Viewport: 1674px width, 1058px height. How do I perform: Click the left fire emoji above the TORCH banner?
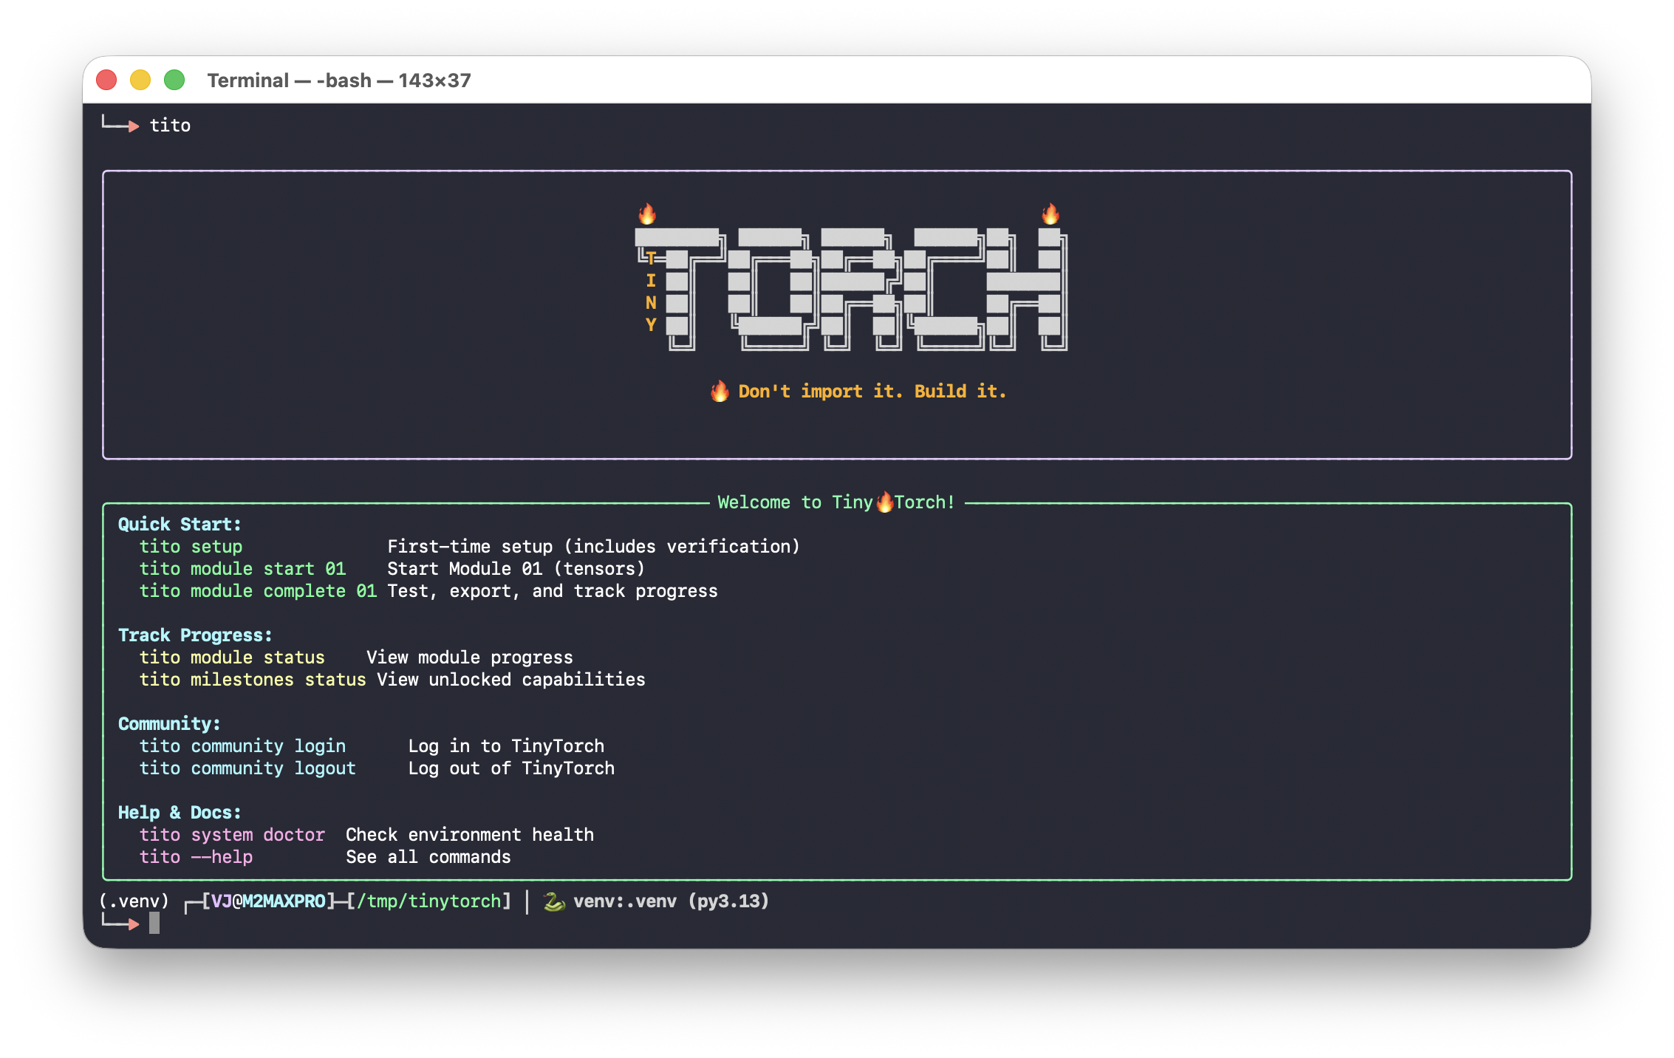click(x=646, y=215)
